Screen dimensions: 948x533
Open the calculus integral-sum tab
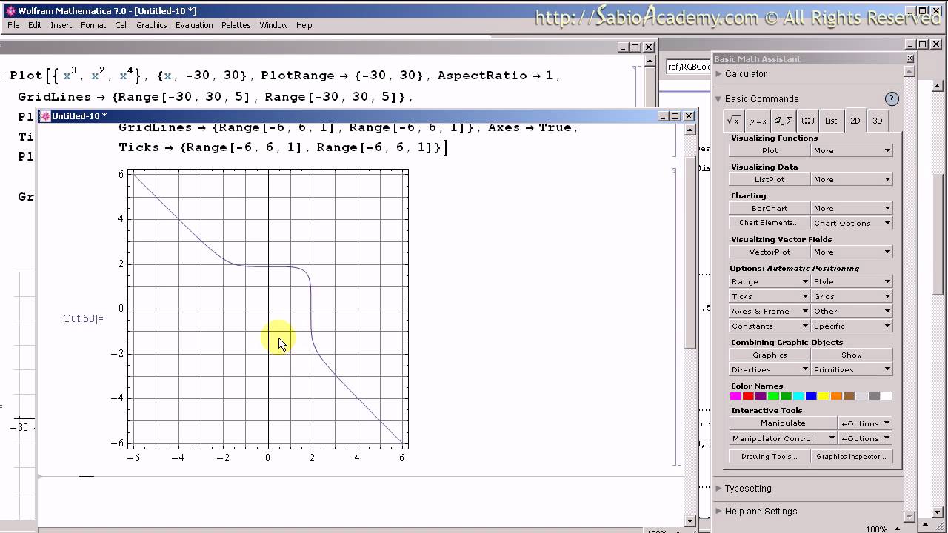click(x=784, y=121)
